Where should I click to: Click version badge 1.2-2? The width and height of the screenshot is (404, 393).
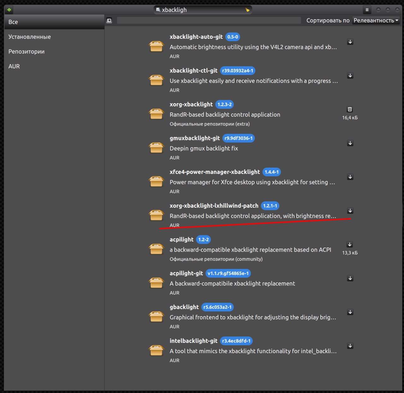click(x=204, y=240)
